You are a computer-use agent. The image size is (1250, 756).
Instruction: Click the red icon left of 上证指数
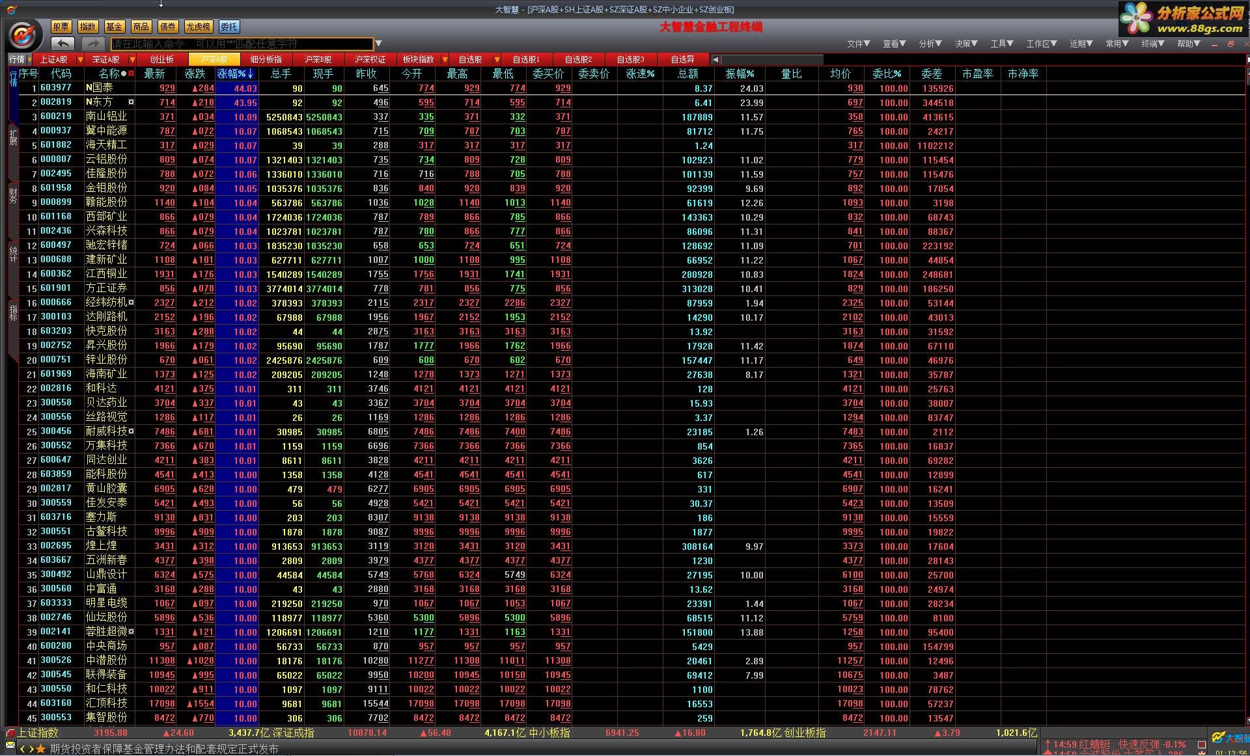pos(10,733)
